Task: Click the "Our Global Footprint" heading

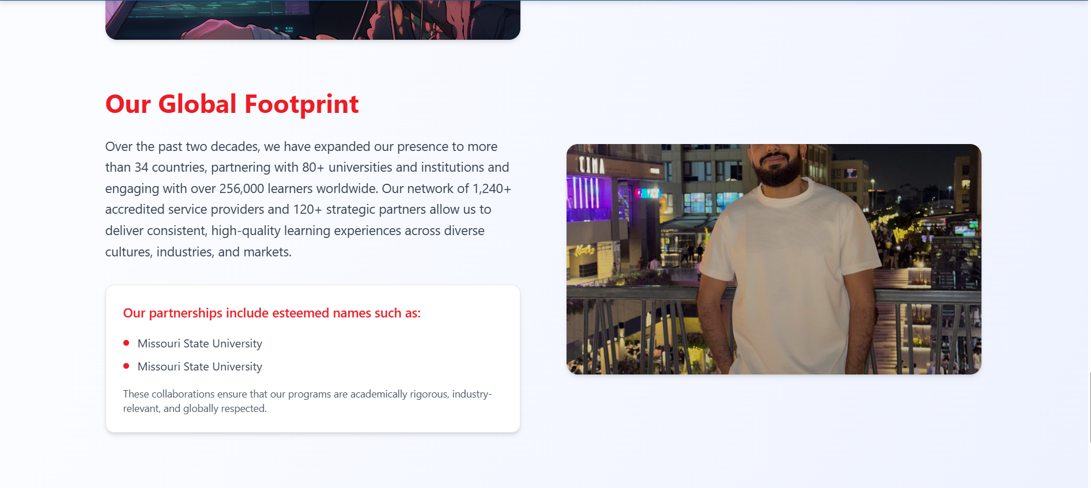Action: pyautogui.click(x=232, y=104)
